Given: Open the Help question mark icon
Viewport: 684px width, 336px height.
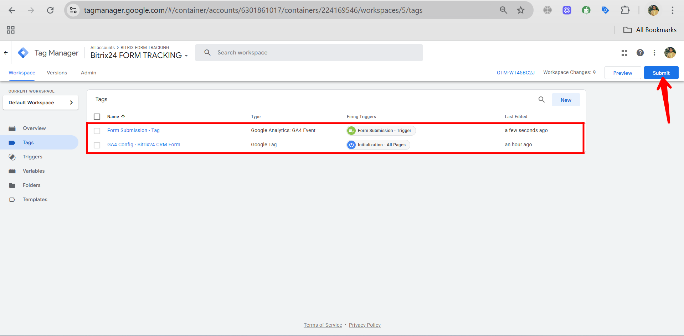Looking at the screenshot, I should pos(640,53).
